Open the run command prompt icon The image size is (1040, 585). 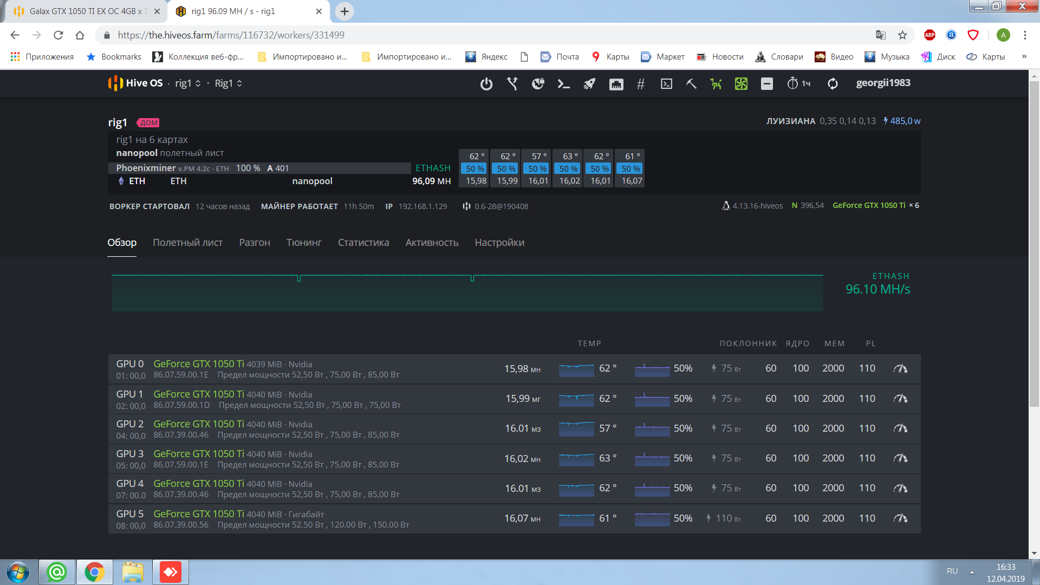(x=563, y=83)
